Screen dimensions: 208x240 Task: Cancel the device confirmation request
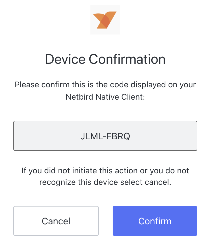tap(56, 221)
